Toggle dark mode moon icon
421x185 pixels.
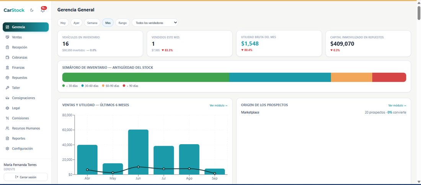click(x=32, y=10)
